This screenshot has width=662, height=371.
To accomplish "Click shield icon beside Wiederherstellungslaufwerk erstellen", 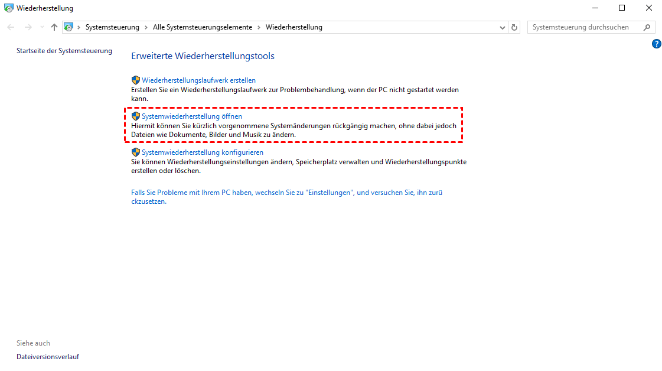I will (135, 80).
